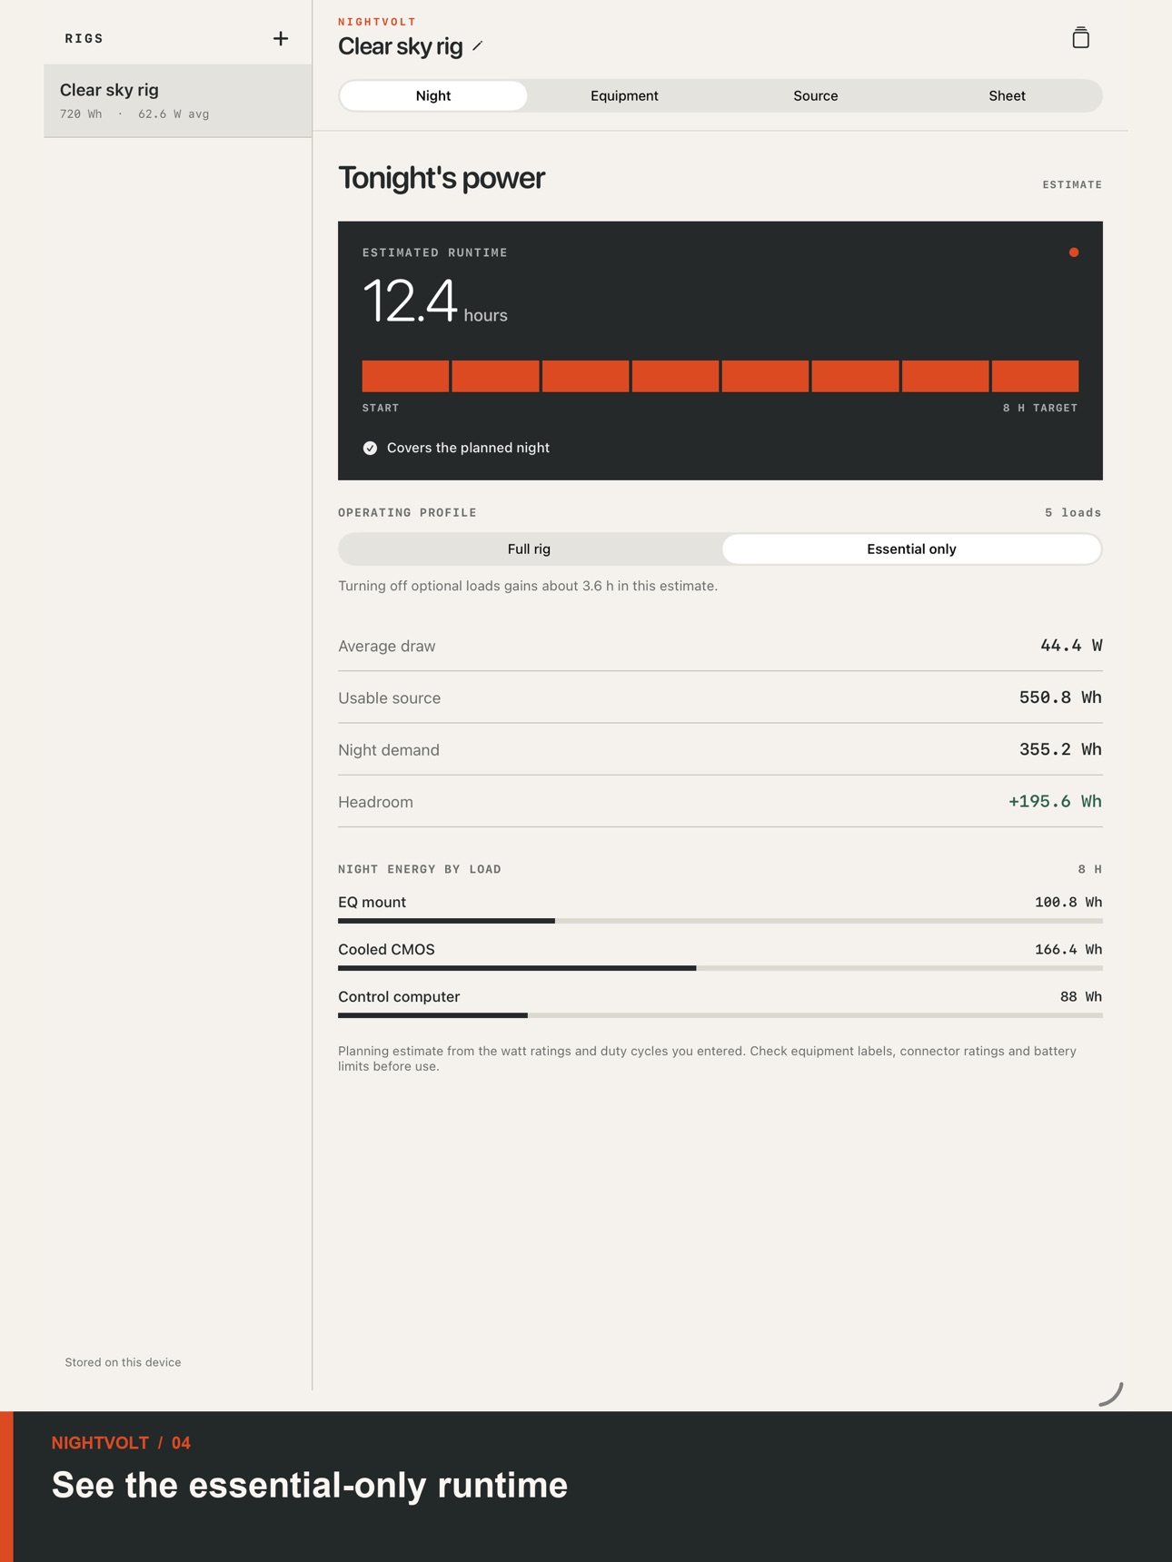Viewport: 1172px width, 1562px height.
Task: Click the Stored on this device note
Action: coord(123,1362)
